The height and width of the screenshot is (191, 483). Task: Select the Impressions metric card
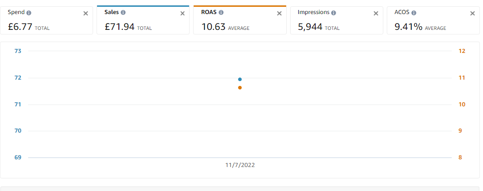point(337,20)
